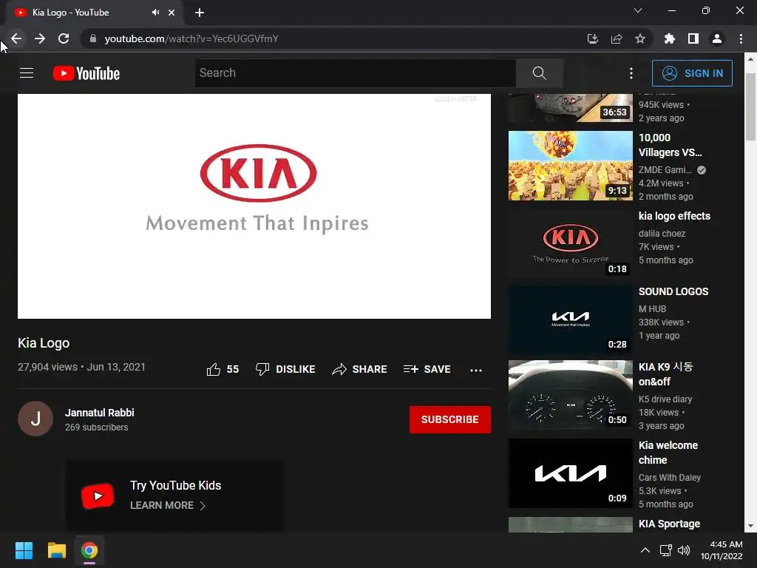The height and width of the screenshot is (568, 757).
Task: Open Chrome three-dot menu
Action: [741, 38]
